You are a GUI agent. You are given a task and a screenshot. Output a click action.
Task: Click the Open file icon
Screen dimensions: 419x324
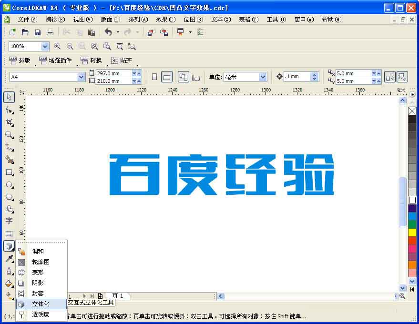[25, 32]
